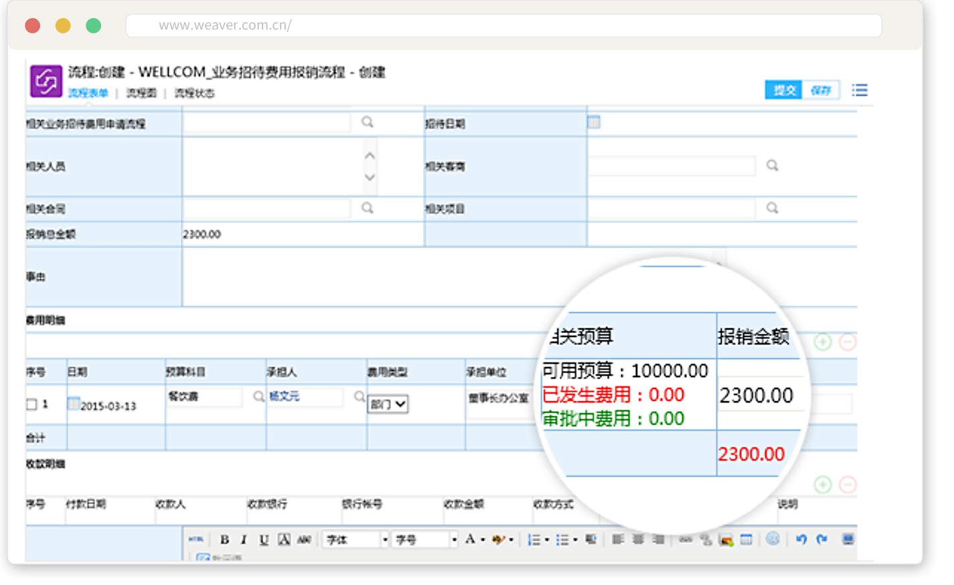
Task: Tick the checkbox for expense row 1
Action: point(31,404)
